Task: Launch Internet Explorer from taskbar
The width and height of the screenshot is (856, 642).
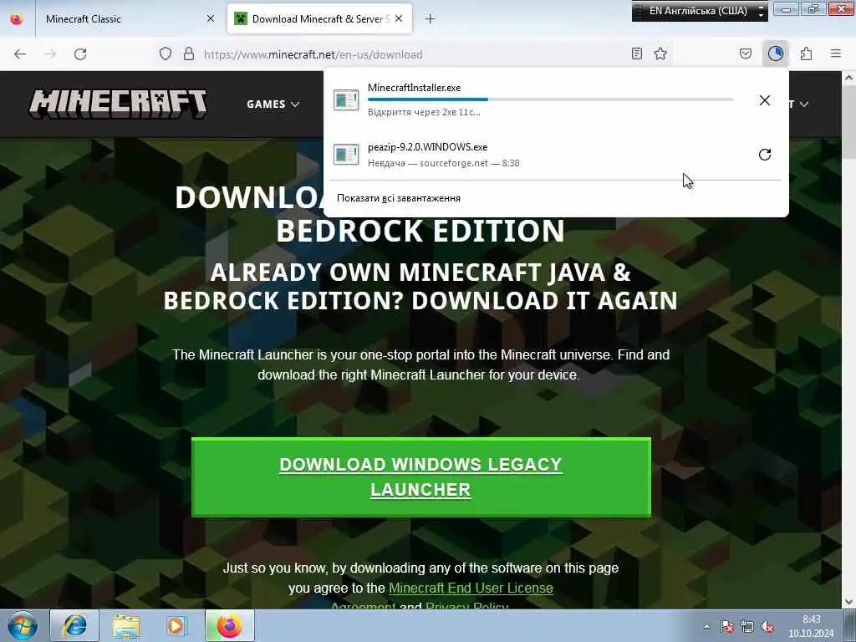Action: (x=74, y=625)
